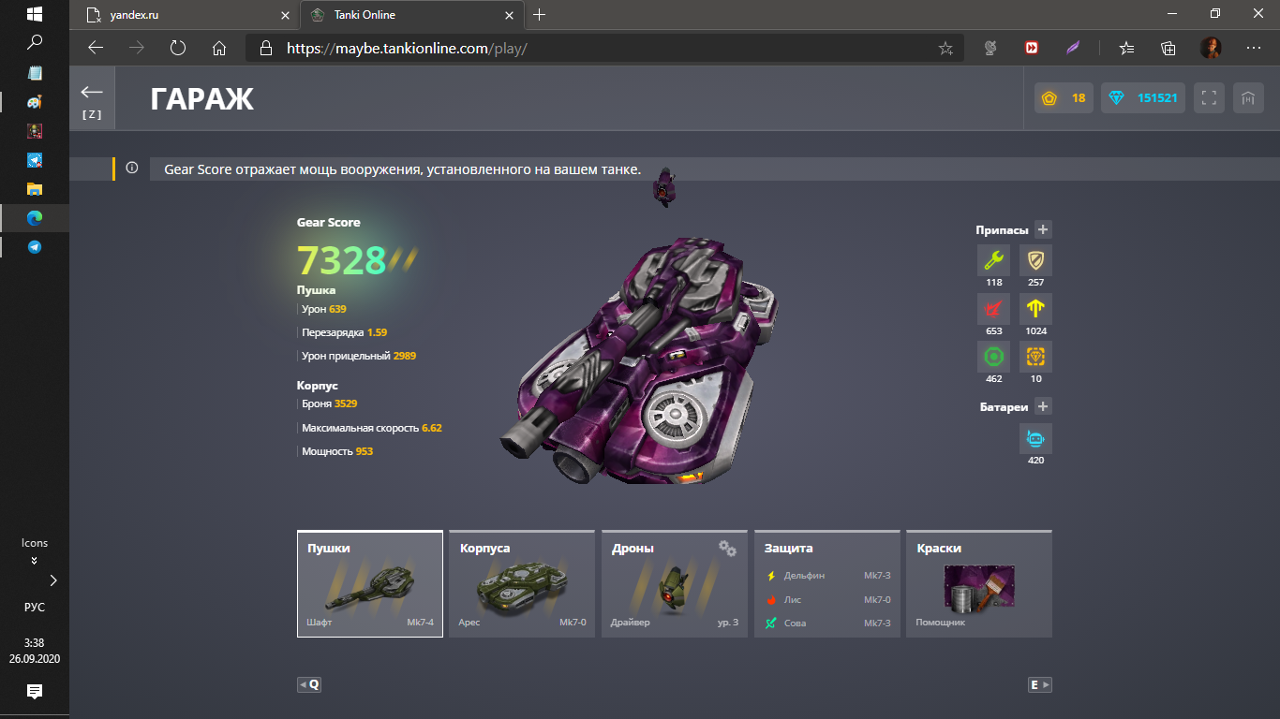
Task: Open the Favorites list icon
Action: tap(1127, 48)
